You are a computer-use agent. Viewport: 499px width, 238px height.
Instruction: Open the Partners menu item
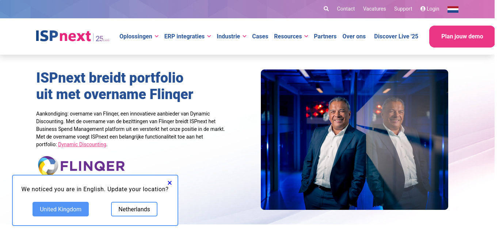tap(325, 37)
